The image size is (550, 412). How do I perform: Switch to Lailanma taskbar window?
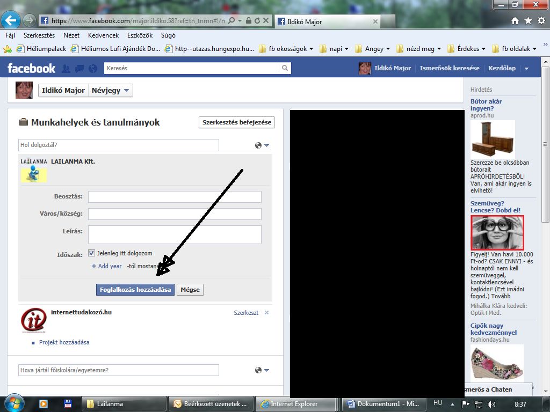[124, 404]
